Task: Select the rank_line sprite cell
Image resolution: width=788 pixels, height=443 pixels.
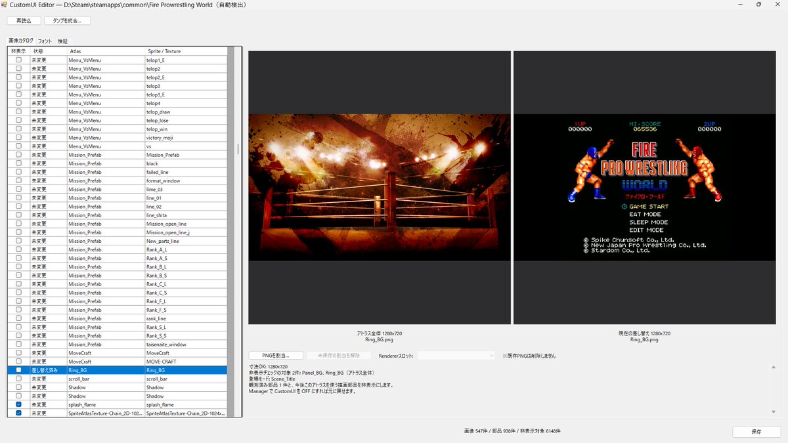Action: [x=186, y=318]
